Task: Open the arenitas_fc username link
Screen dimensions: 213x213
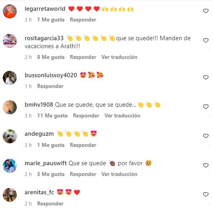Action: (39, 192)
